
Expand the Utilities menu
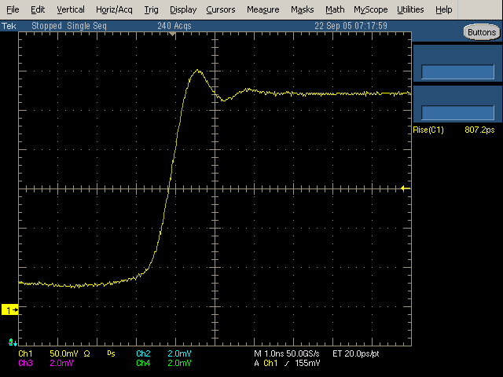[409, 9]
